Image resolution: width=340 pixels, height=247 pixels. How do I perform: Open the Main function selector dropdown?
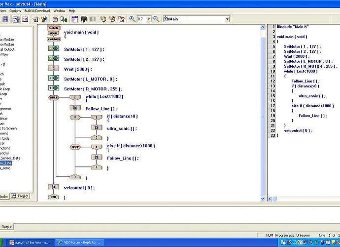coord(227,19)
